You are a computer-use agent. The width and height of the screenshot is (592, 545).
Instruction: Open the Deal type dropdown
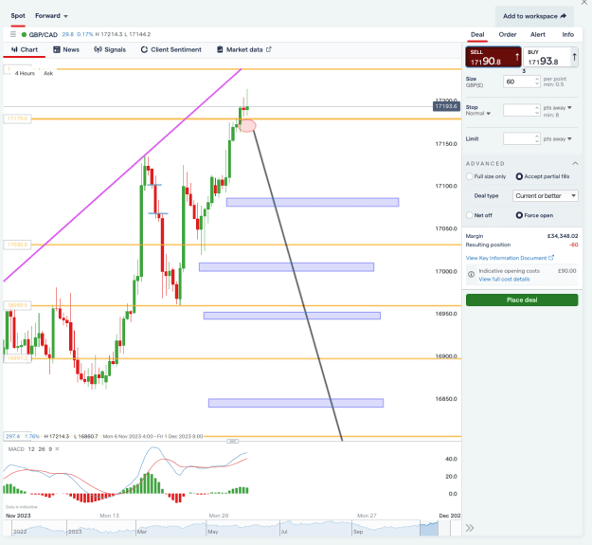[546, 195]
